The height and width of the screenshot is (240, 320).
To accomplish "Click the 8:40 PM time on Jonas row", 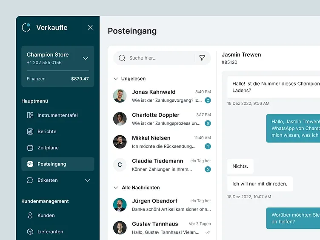I will [203, 92].
